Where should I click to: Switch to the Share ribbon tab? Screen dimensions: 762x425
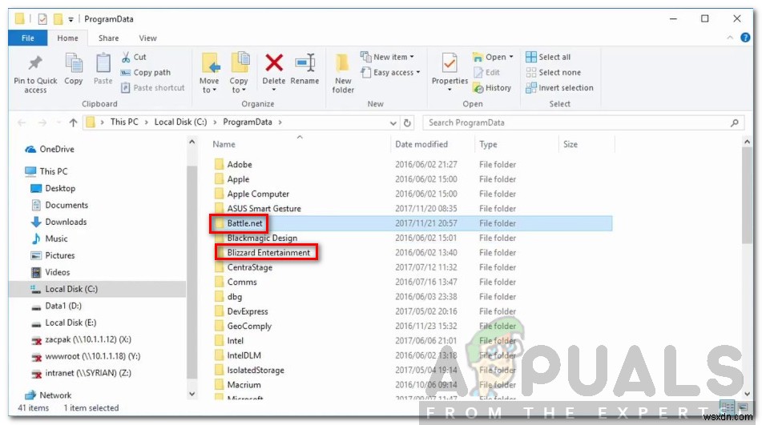[108, 38]
